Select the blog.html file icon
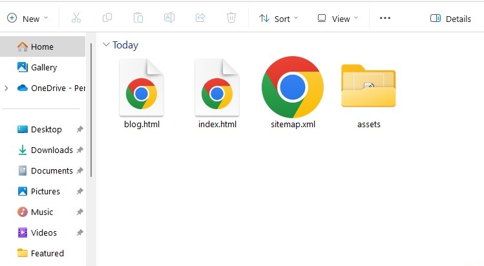484x266 pixels. point(142,88)
